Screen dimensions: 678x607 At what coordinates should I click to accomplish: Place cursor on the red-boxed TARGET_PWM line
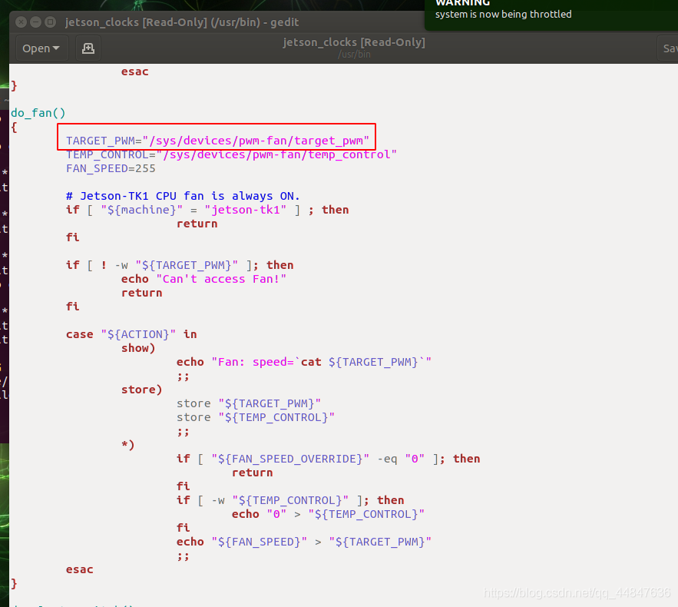coord(217,141)
